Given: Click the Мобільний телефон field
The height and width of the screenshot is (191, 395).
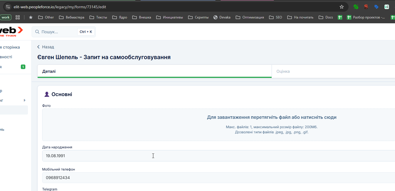Looking at the screenshot, I should [219, 178].
